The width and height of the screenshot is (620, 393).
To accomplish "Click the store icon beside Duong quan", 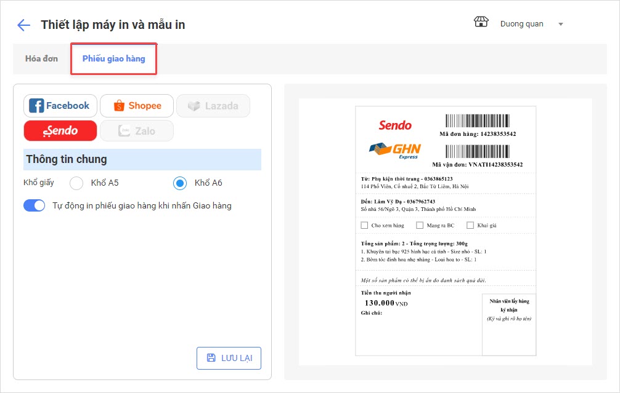I will [x=481, y=23].
